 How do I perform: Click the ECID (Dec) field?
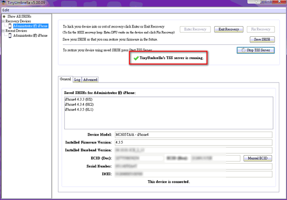pos(139,158)
